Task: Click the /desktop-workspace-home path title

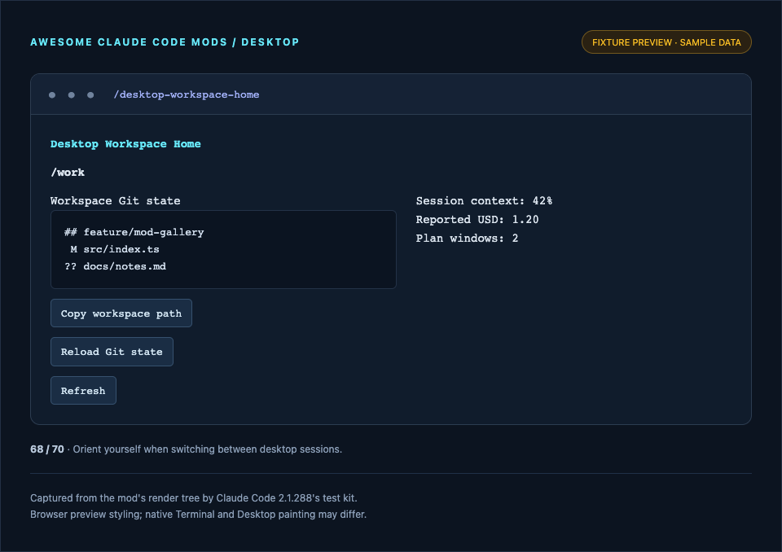Action: 187,94
